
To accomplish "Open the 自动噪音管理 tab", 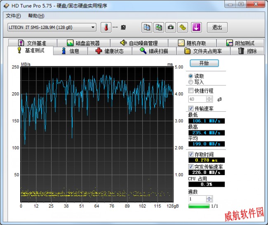I will (x=139, y=43).
